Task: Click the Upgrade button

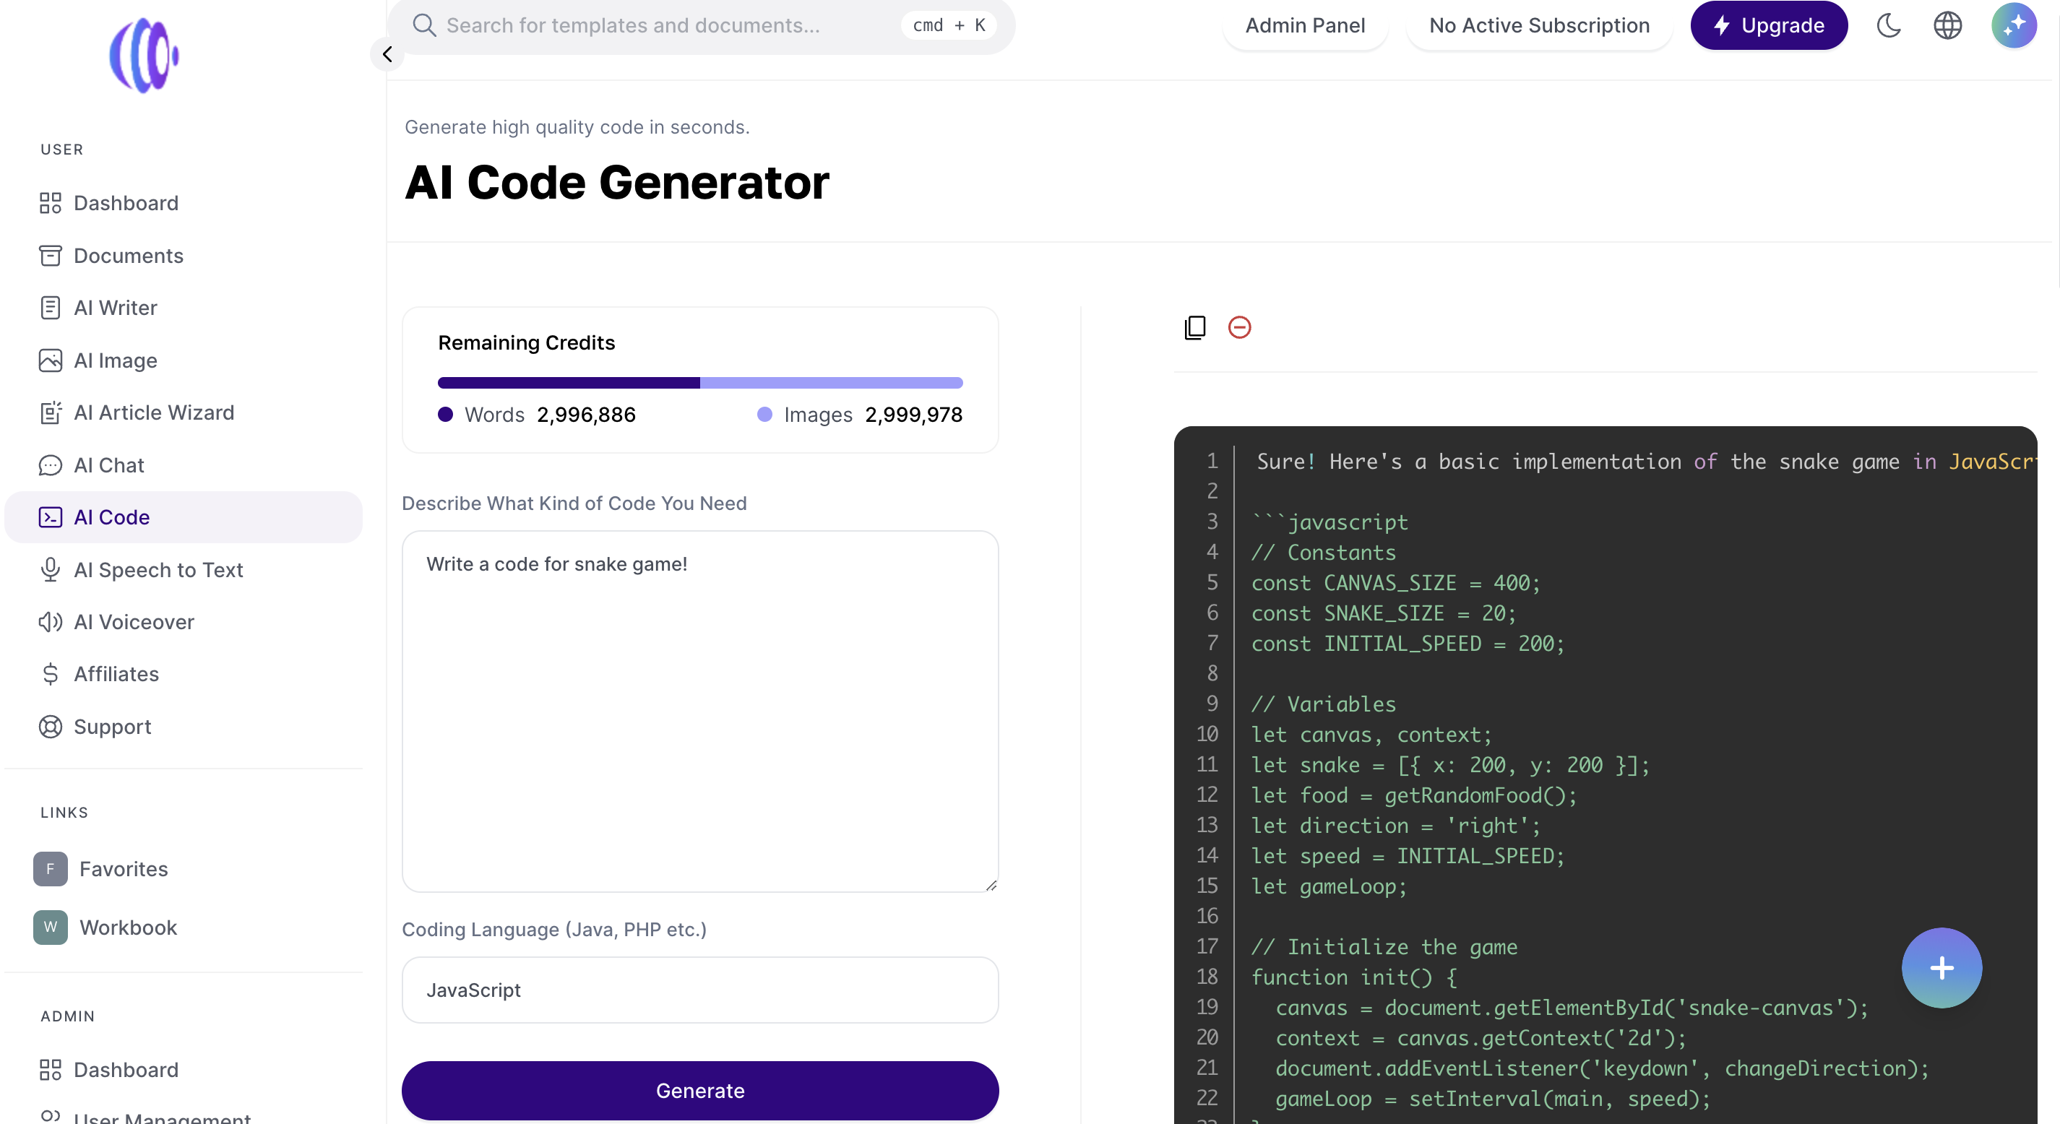Action: pos(1768,25)
